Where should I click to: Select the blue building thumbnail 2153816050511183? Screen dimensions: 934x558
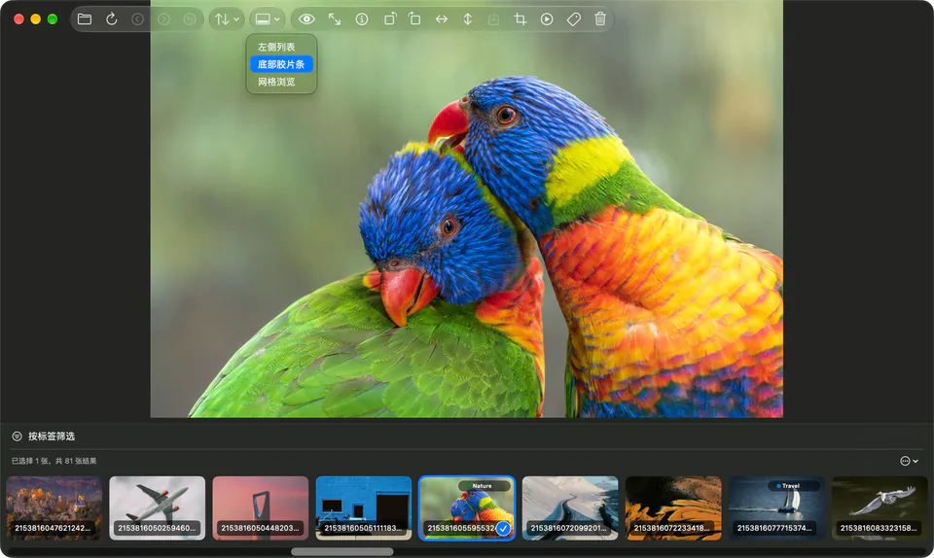[x=363, y=508]
